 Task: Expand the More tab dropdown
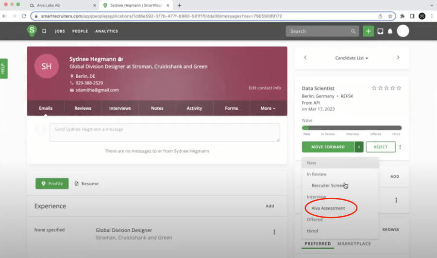point(268,108)
